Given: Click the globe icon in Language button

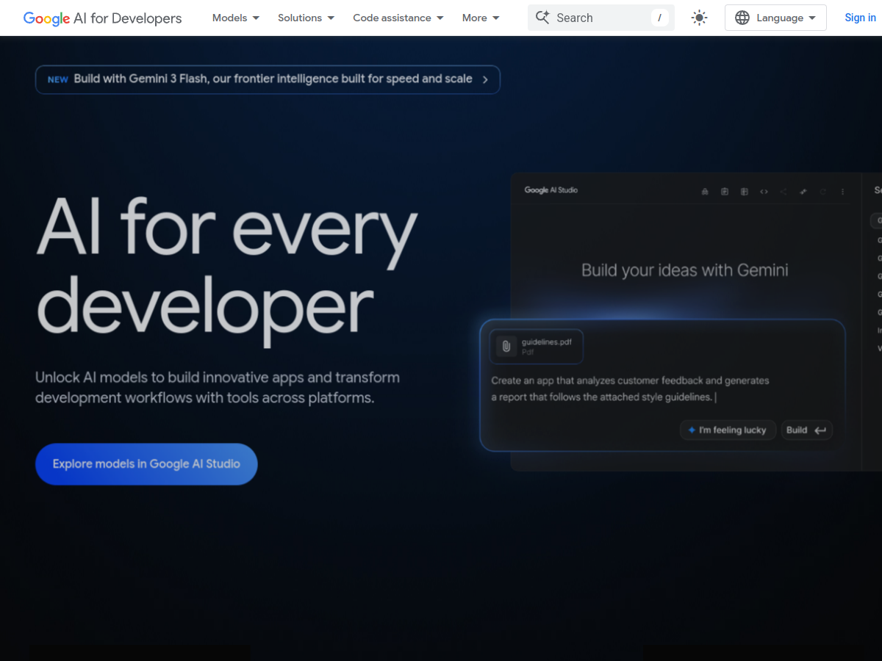Looking at the screenshot, I should [742, 18].
